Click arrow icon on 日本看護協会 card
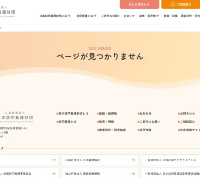 click(133, 160)
